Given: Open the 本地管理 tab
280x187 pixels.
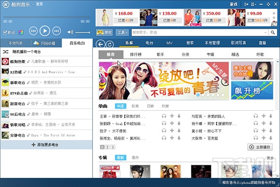Looking at the screenshot, I should [x=212, y=43].
